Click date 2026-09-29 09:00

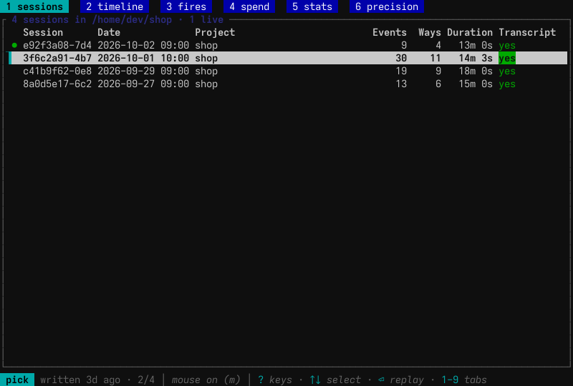(143, 71)
